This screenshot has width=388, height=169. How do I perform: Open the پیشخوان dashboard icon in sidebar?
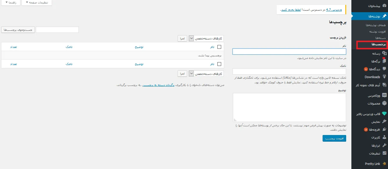point(384,6)
